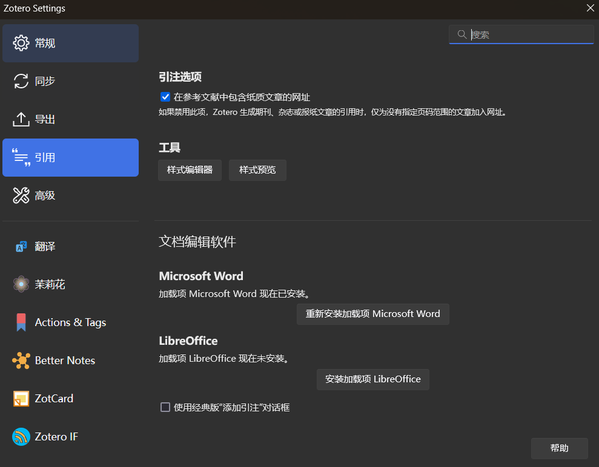Click the quote icon beside 引用

[x=21, y=157]
